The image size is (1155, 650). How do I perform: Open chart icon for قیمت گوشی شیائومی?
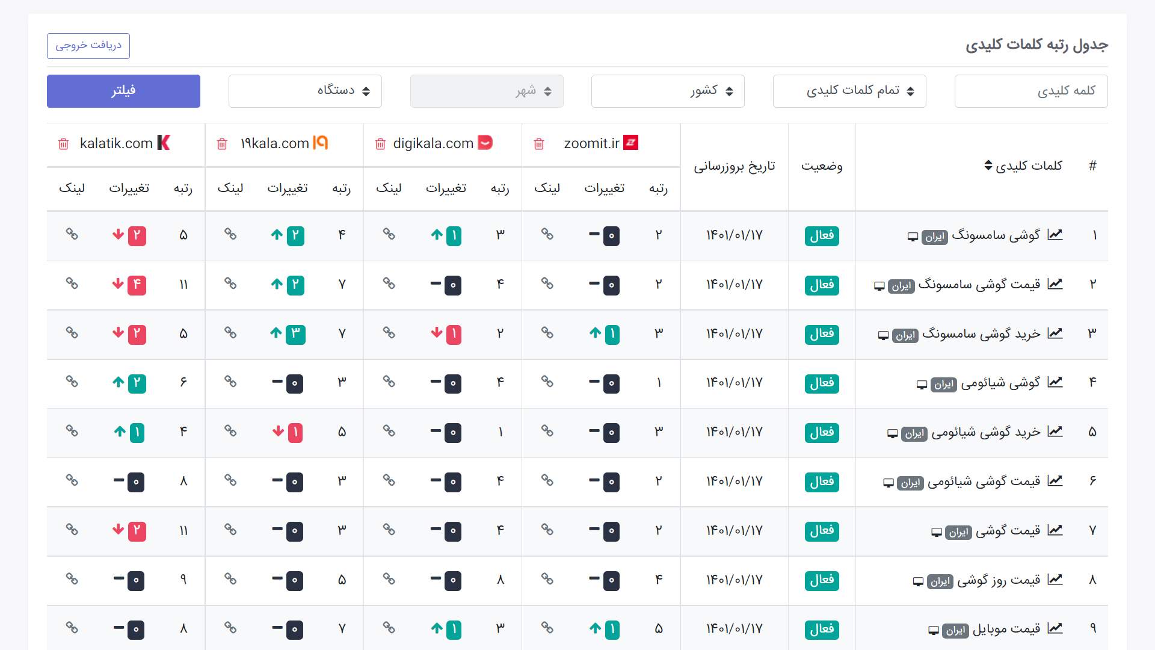(x=1055, y=481)
